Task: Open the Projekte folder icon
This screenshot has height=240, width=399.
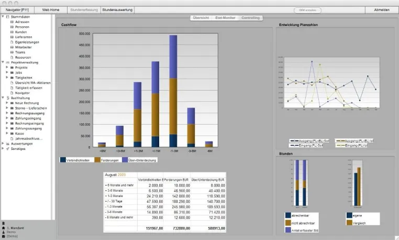Action: (x=12, y=68)
